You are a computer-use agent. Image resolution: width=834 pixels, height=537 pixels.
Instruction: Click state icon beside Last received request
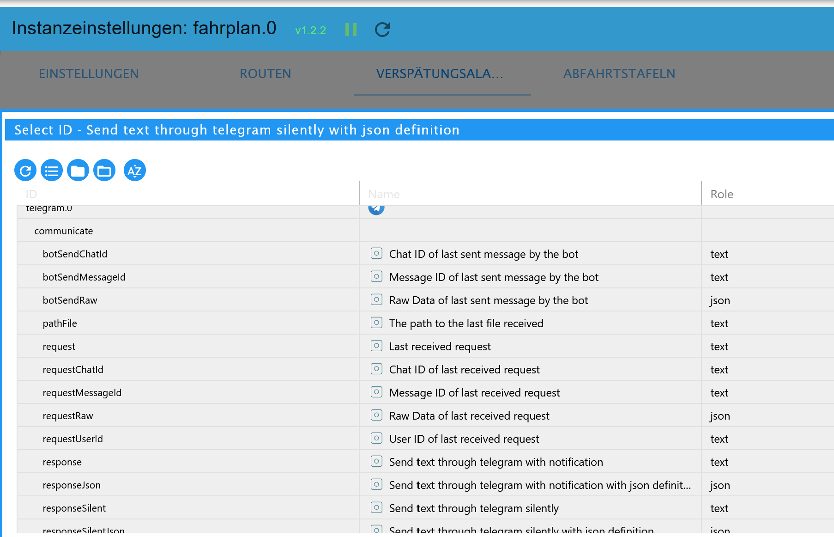click(376, 346)
